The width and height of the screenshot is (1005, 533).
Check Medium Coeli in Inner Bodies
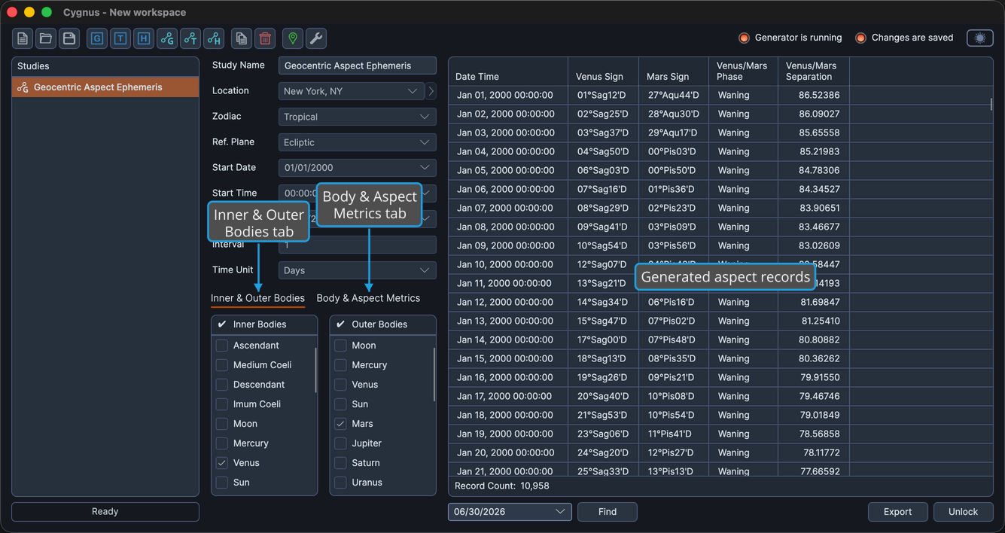[222, 365]
